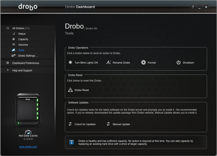Click the drobo logo in title bar
Image resolution: width=217 pixels, height=156 pixels.
(28, 7)
